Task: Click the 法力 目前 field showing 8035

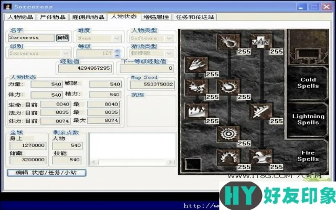Action: (56, 112)
